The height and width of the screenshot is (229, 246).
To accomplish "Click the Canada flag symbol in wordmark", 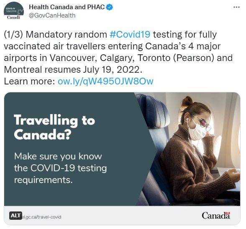I will 228,213.
